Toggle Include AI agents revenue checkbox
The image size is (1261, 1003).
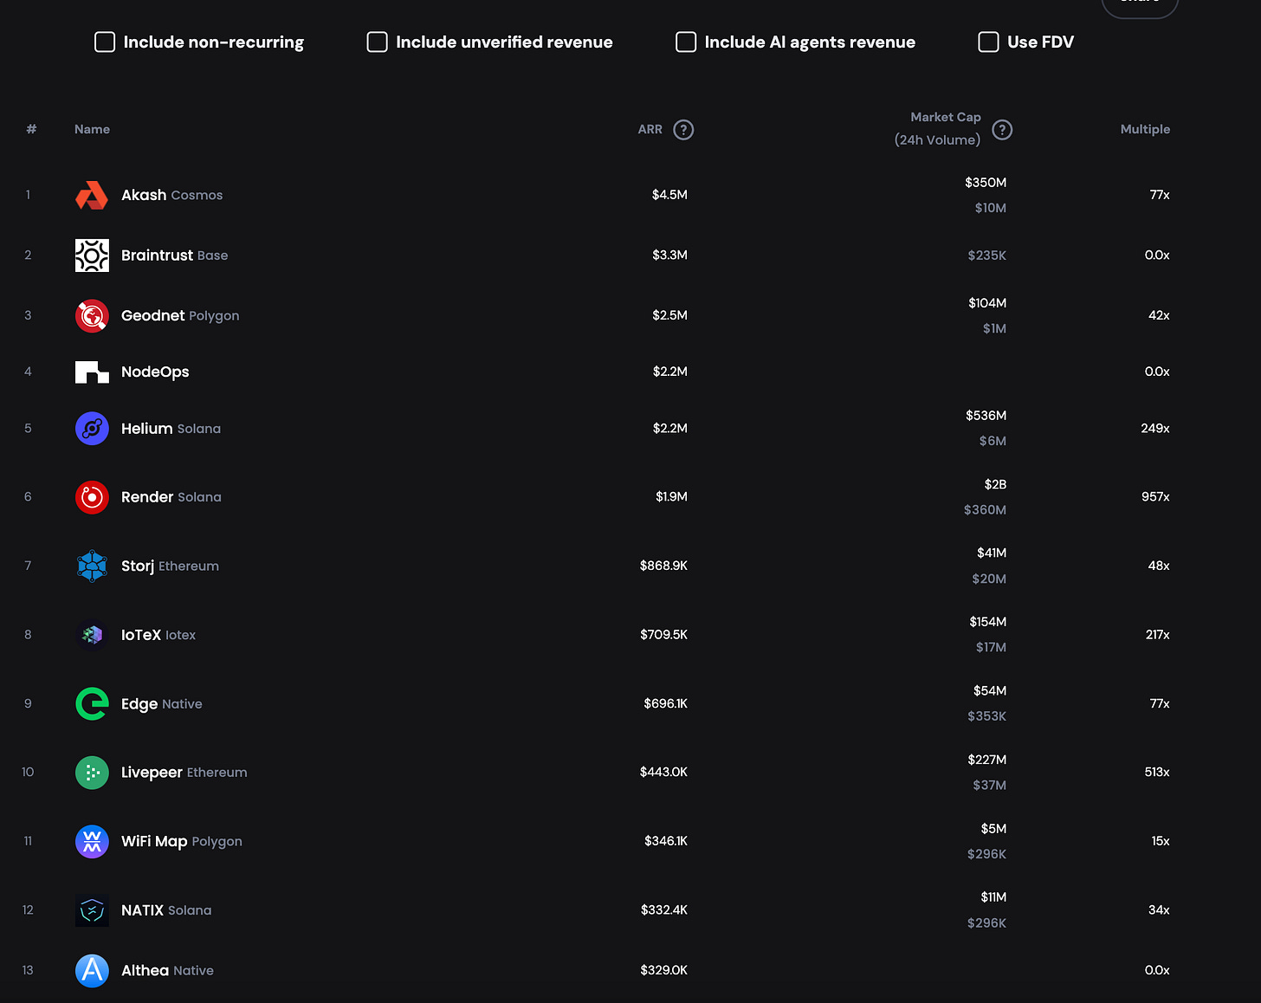[x=686, y=42]
